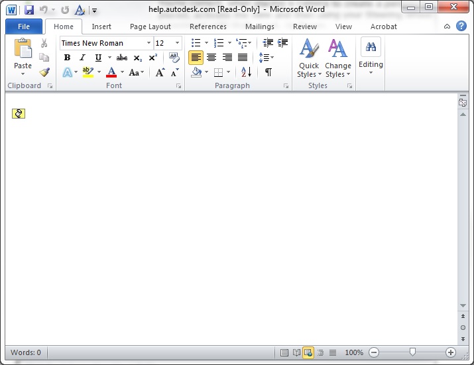This screenshot has height=365, width=474.
Task: Open underline style dropdown arrow
Action: [x=110, y=58]
